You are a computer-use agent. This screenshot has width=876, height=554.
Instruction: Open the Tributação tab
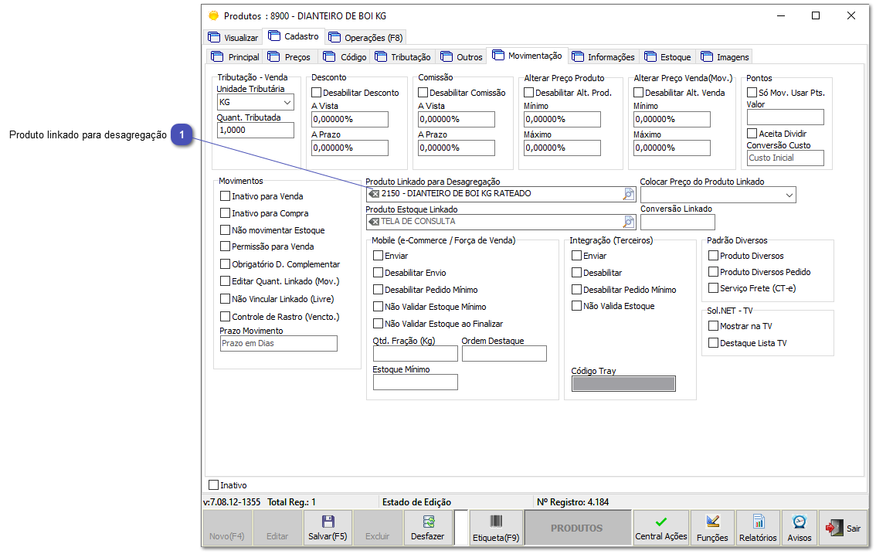pyautogui.click(x=402, y=56)
